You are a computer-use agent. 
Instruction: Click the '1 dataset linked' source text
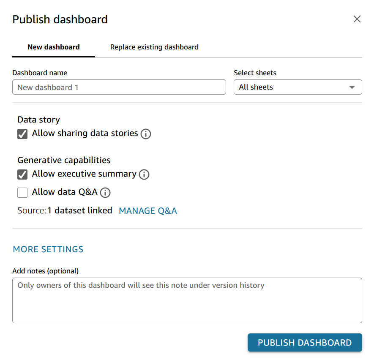click(80, 210)
